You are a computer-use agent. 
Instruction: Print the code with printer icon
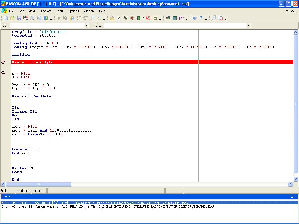(x=32, y=18)
